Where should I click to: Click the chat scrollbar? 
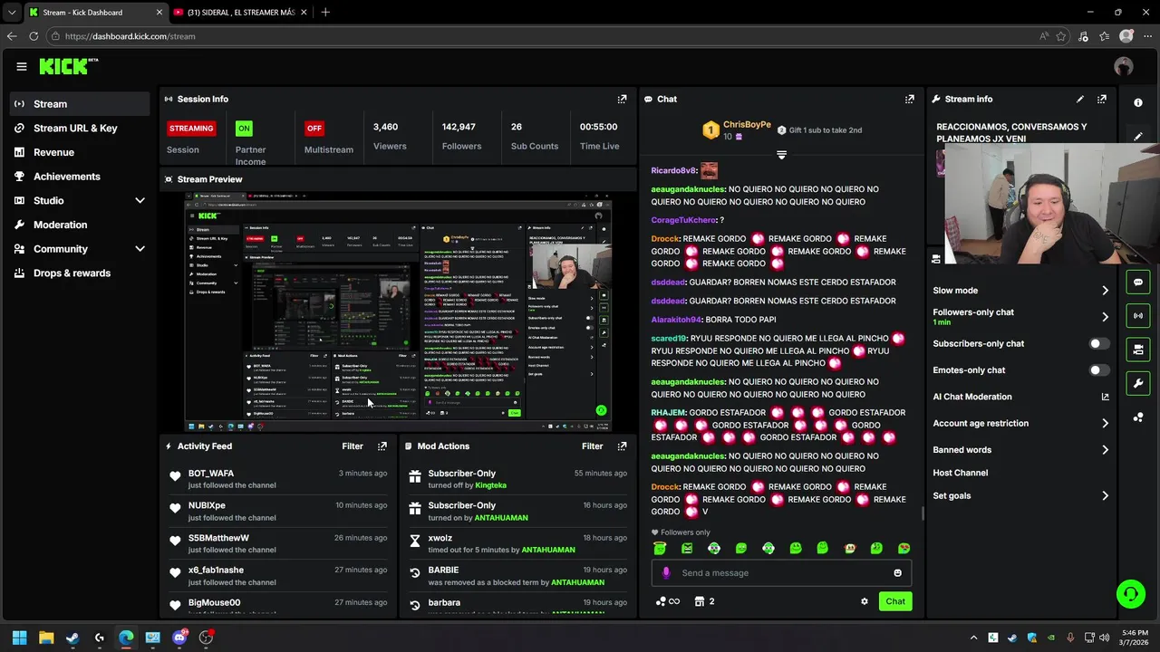922,513
